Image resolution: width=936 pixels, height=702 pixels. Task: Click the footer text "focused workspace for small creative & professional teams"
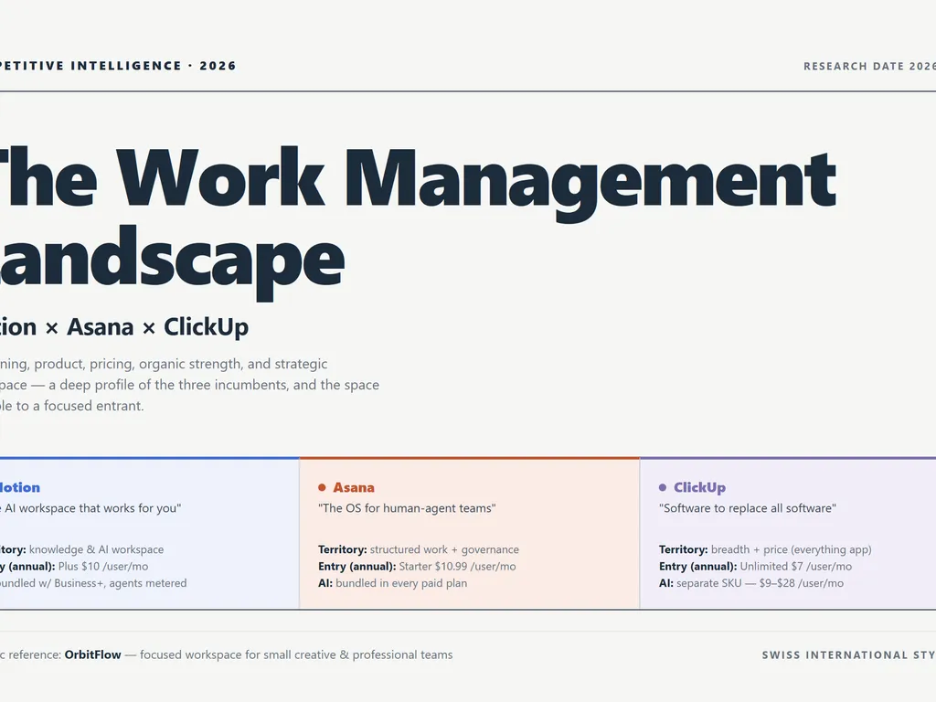pos(296,654)
